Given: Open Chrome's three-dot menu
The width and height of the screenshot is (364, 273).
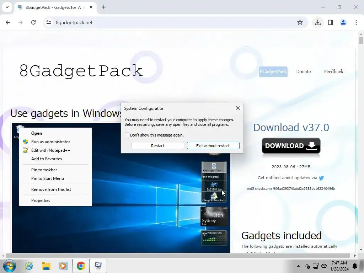Looking at the screenshot, I should pos(356,22).
